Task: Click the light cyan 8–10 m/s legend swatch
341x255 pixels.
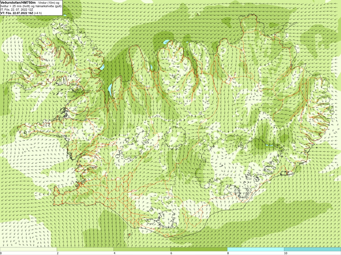Action: (256, 249)
